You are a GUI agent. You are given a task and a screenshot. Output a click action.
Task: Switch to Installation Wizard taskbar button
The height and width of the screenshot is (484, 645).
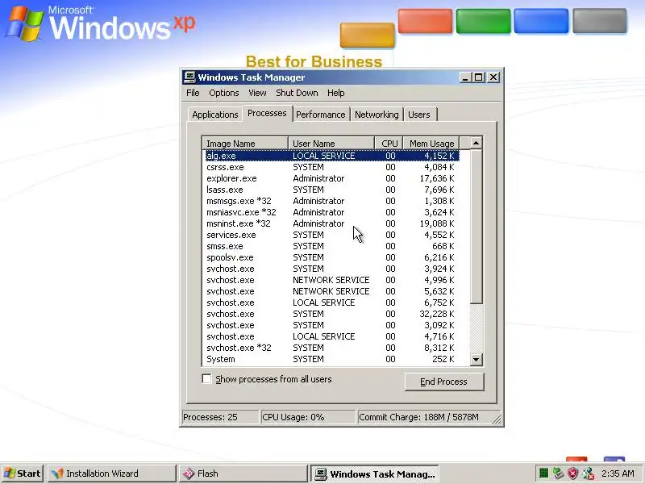[x=111, y=474]
